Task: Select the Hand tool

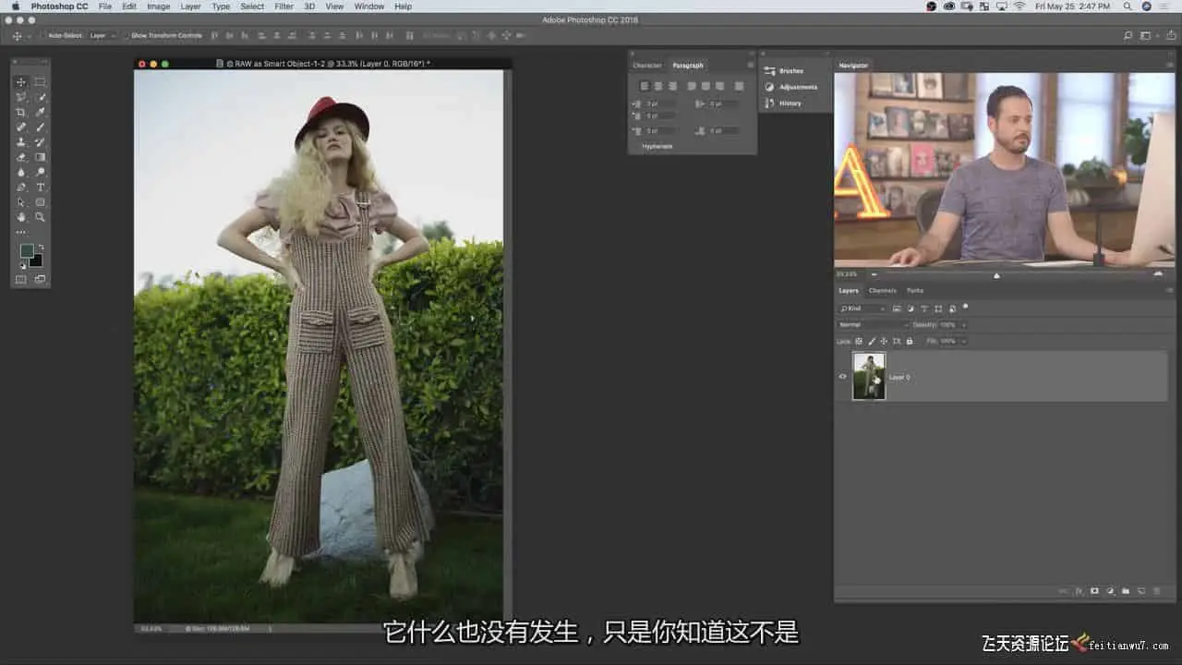Action: pyautogui.click(x=21, y=217)
